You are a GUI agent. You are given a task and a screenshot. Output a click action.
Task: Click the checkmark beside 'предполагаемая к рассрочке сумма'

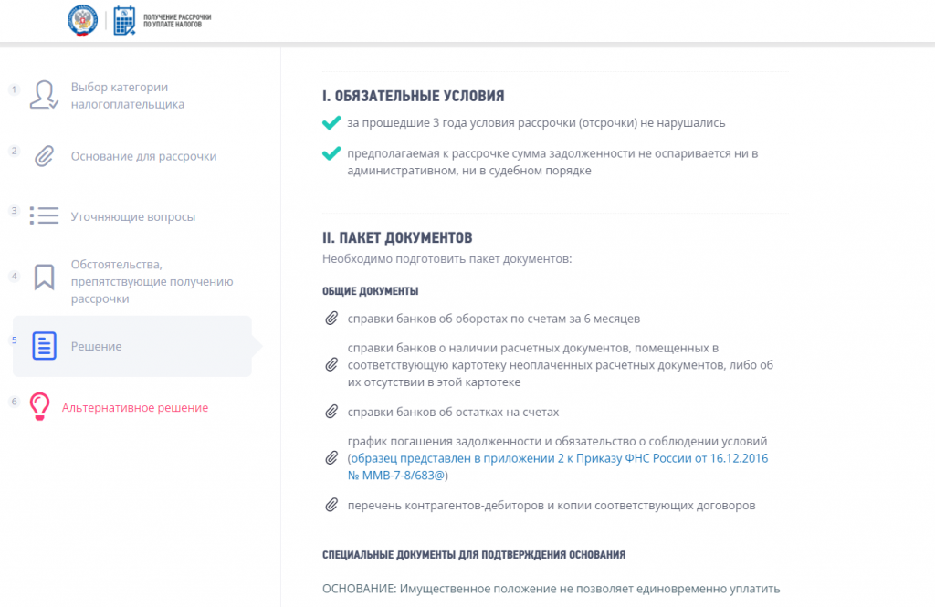pyautogui.click(x=331, y=153)
